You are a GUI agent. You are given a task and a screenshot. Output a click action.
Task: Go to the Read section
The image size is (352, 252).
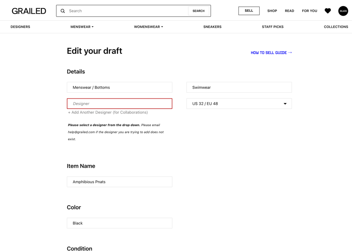point(289,11)
